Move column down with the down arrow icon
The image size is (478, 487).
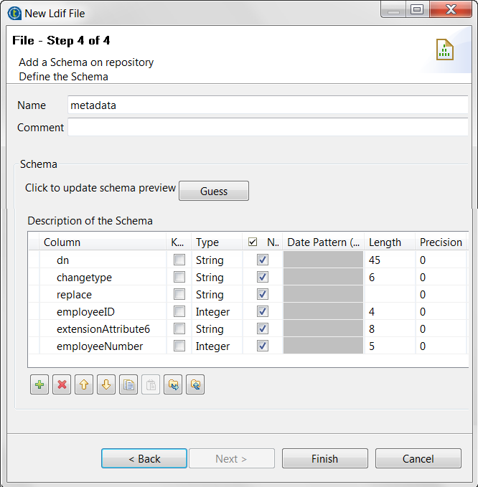point(106,384)
